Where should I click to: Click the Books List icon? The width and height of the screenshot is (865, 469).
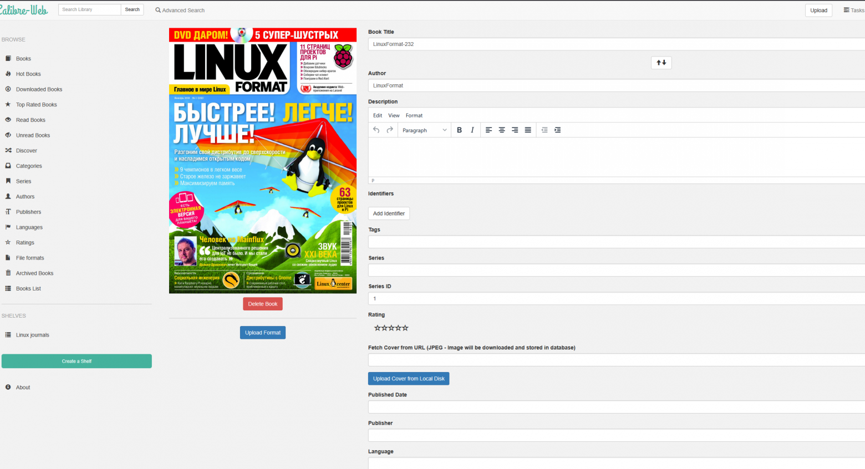[x=8, y=288]
